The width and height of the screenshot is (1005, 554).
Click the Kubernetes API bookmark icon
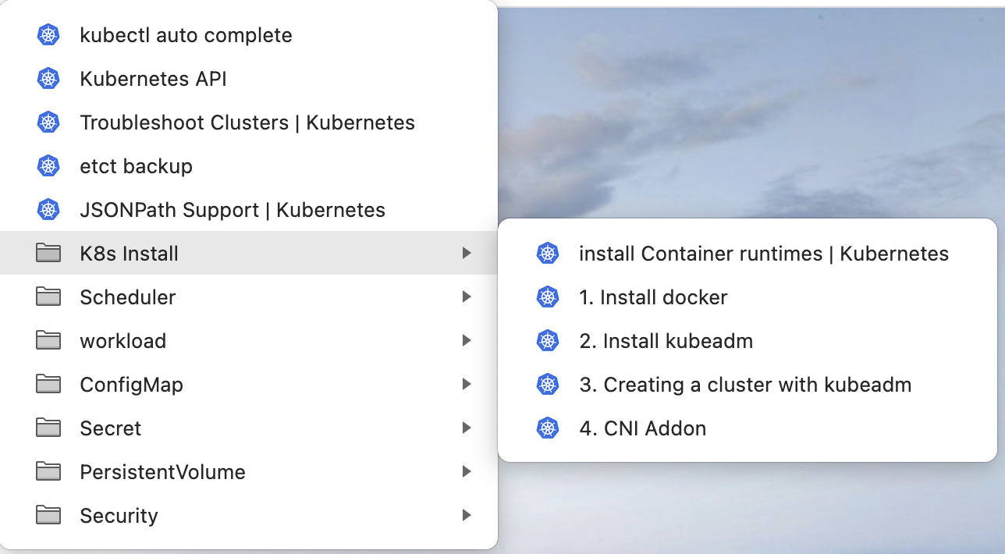point(48,79)
